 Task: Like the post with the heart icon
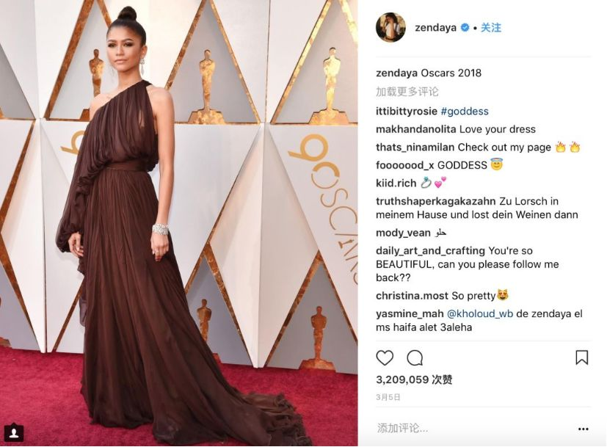tap(385, 358)
